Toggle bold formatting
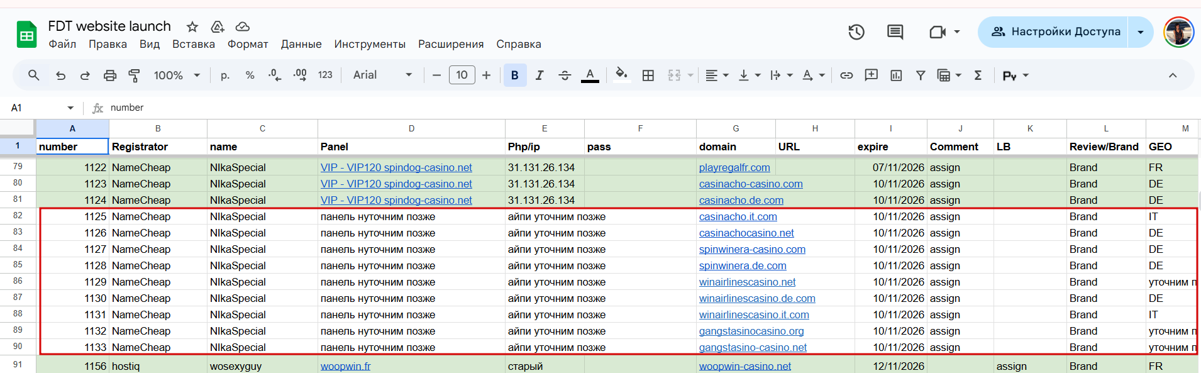This screenshot has width=1201, height=373. (x=515, y=75)
